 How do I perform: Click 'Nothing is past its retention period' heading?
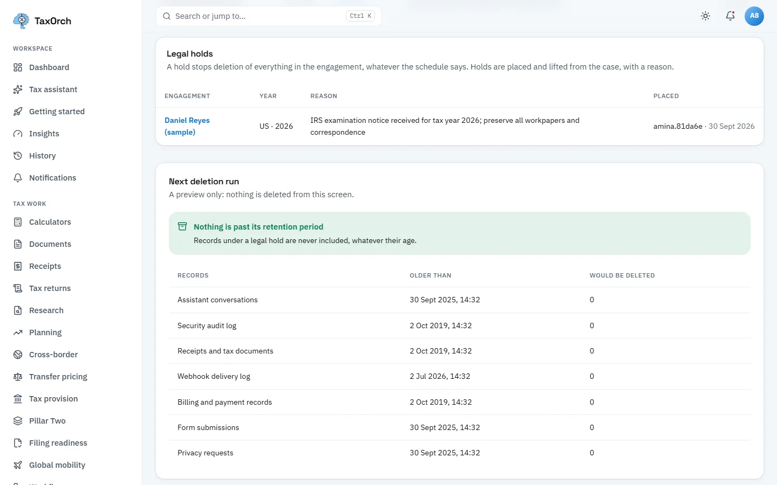[x=258, y=227]
